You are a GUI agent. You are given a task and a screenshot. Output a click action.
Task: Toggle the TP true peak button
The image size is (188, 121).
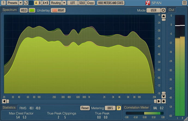119,108
